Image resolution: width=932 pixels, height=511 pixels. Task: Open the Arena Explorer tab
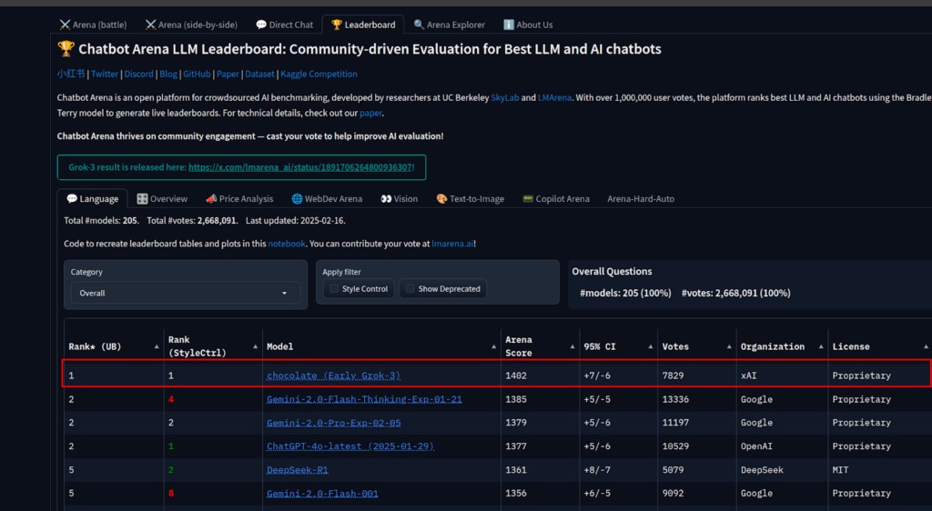click(x=450, y=25)
